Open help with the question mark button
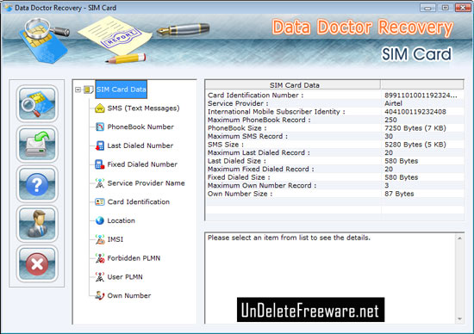Screen dimensions: 474x334 coord(37,183)
